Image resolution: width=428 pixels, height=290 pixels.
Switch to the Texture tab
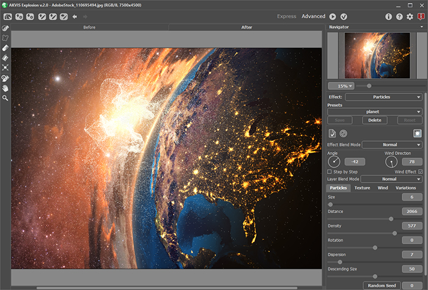coord(362,188)
